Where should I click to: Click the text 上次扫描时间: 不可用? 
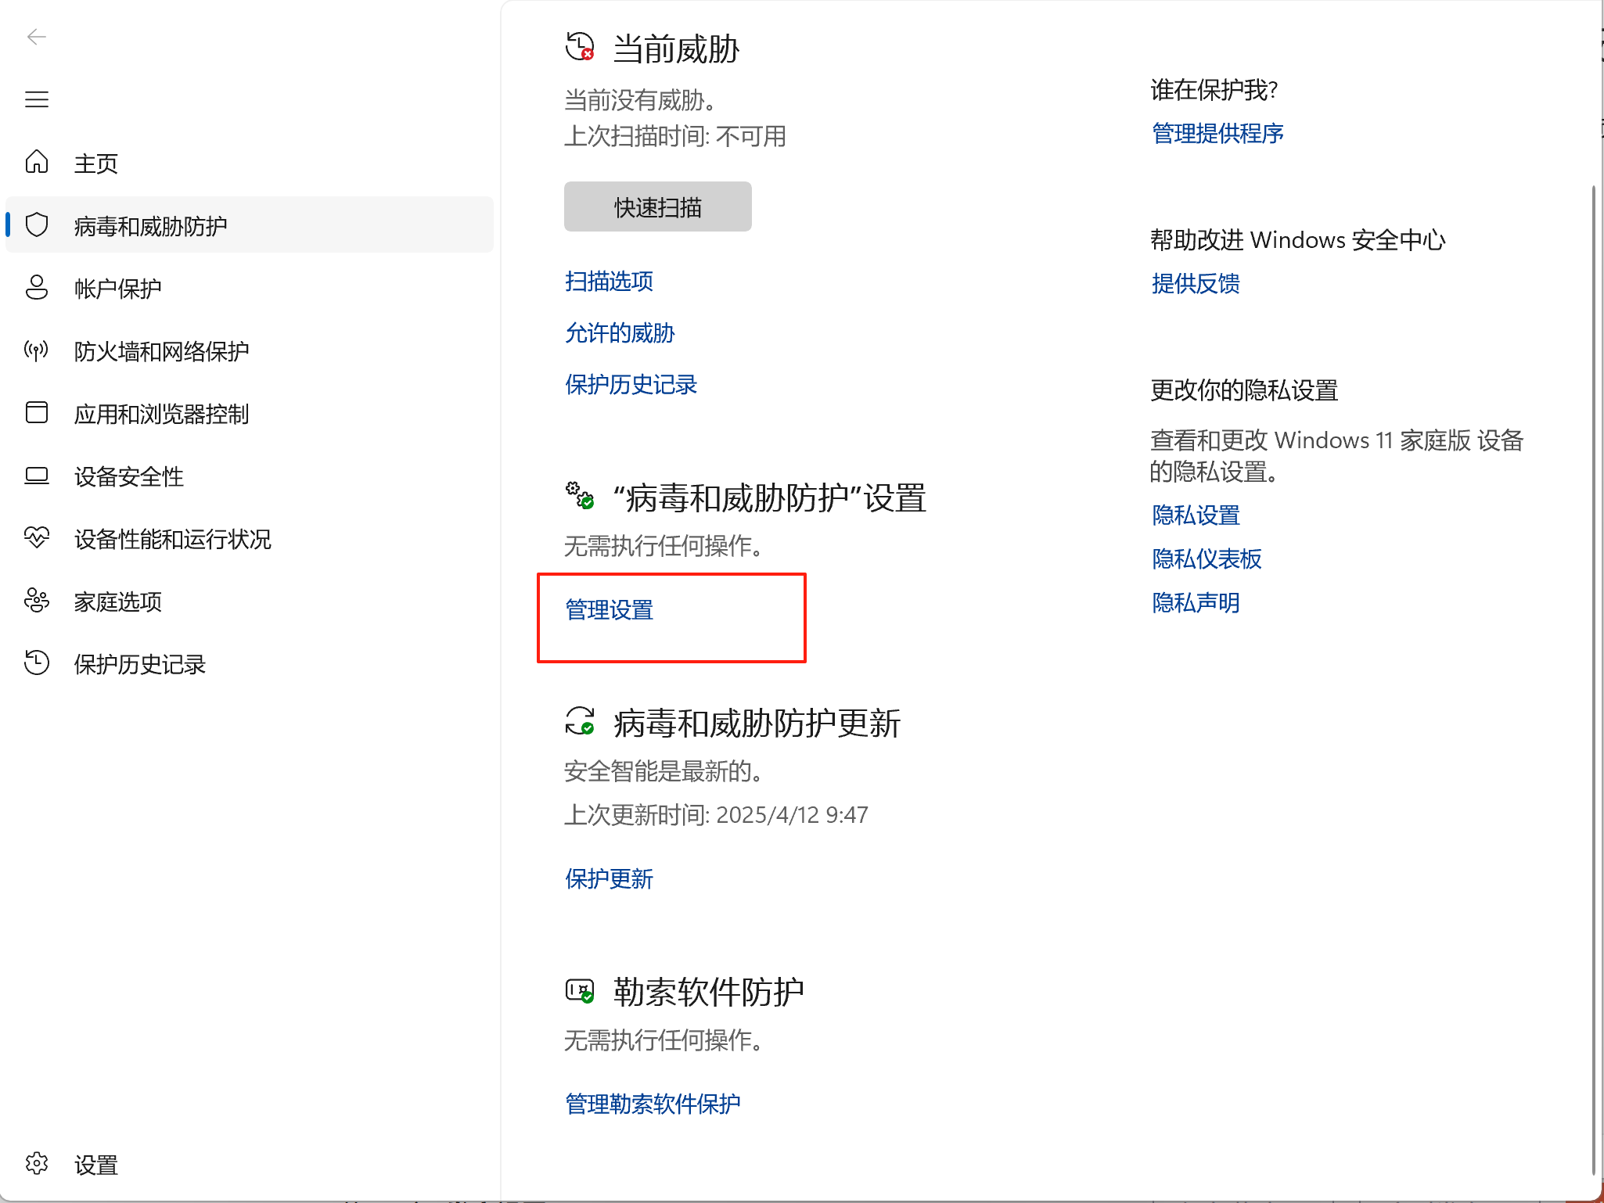point(675,136)
